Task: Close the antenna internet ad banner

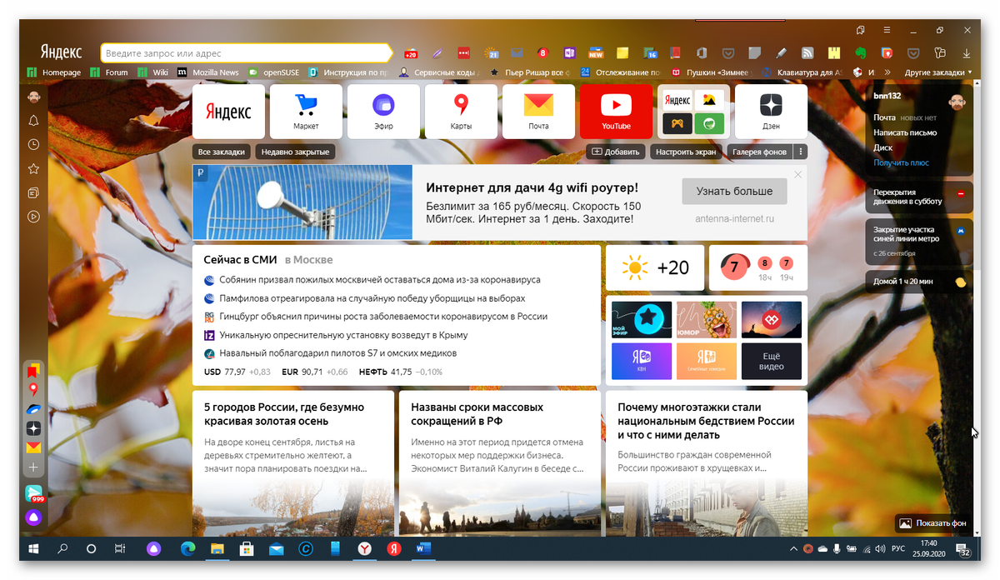Action: 797,175
